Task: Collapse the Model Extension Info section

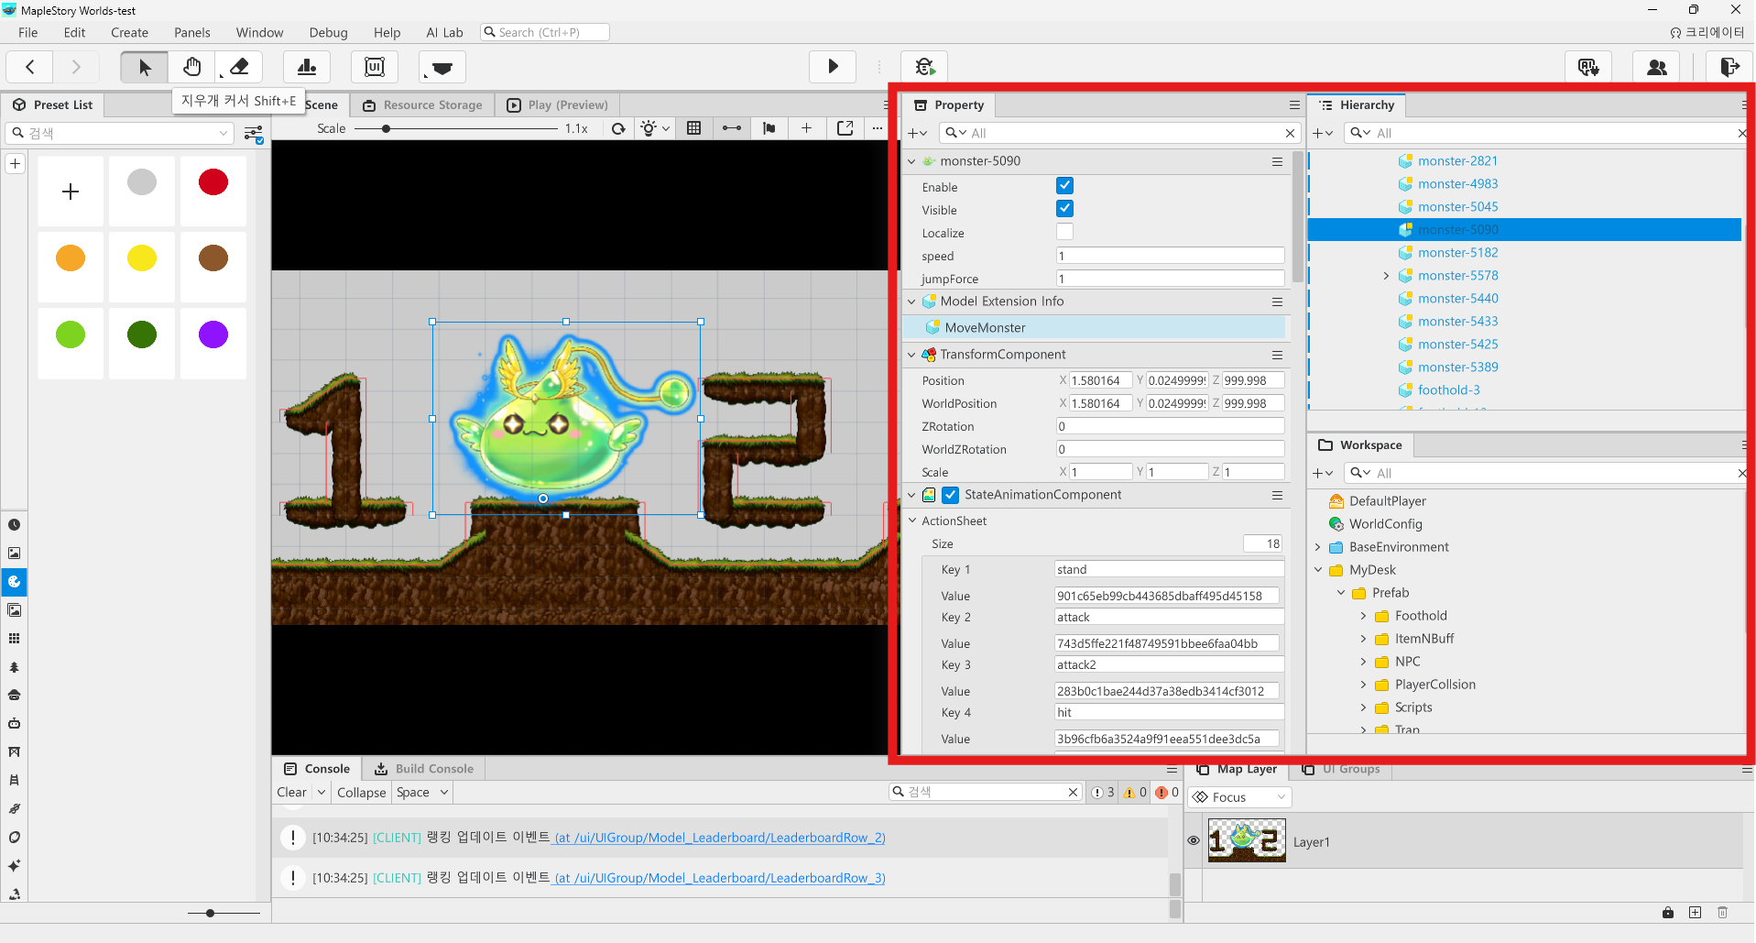Action: pyautogui.click(x=911, y=302)
